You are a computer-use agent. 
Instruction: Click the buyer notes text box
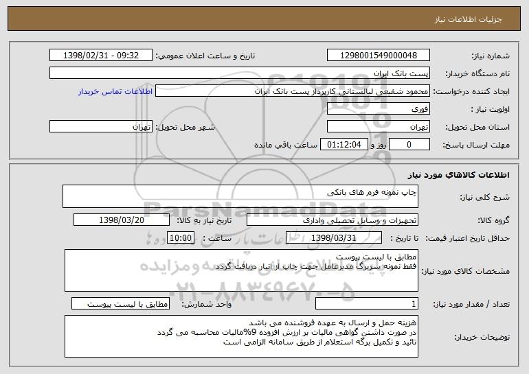(x=241, y=336)
